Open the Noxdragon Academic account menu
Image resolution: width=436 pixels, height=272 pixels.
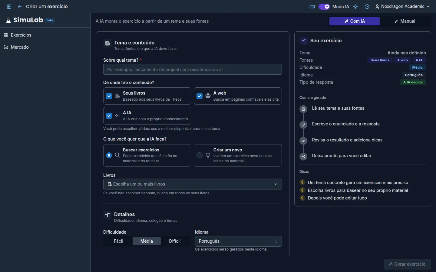pyautogui.click(x=402, y=7)
